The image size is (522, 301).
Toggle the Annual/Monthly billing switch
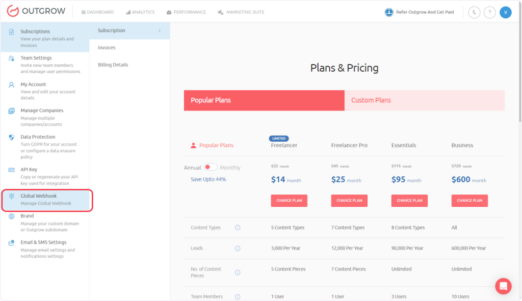[210, 168]
